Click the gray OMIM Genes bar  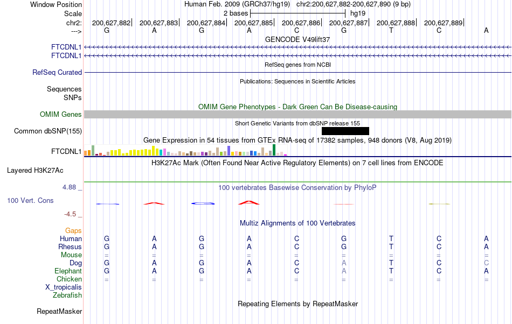click(297, 115)
